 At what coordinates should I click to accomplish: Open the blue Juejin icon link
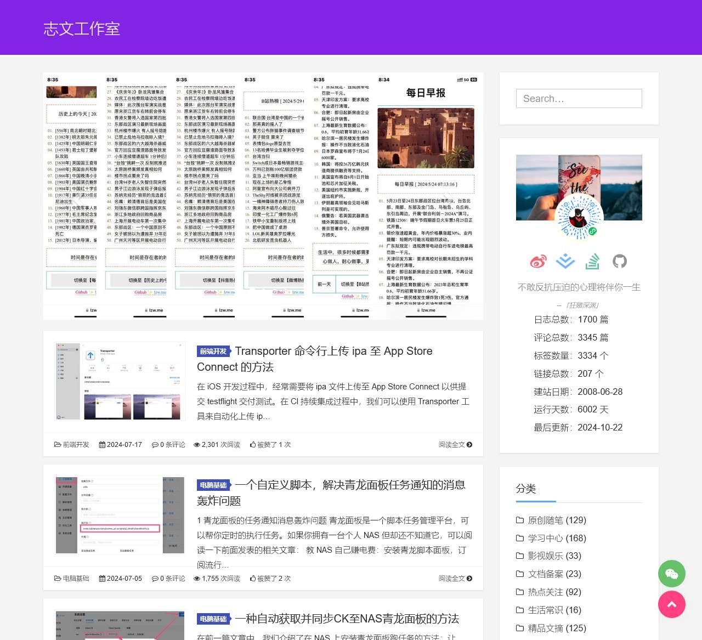565,262
